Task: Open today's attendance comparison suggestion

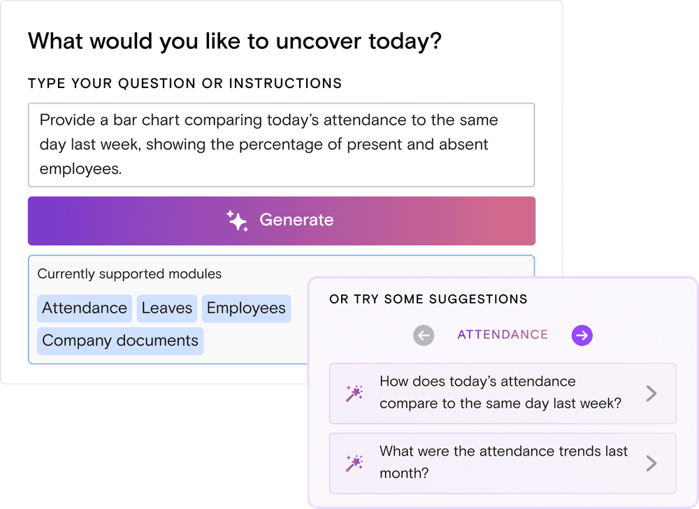Action: pos(503,393)
